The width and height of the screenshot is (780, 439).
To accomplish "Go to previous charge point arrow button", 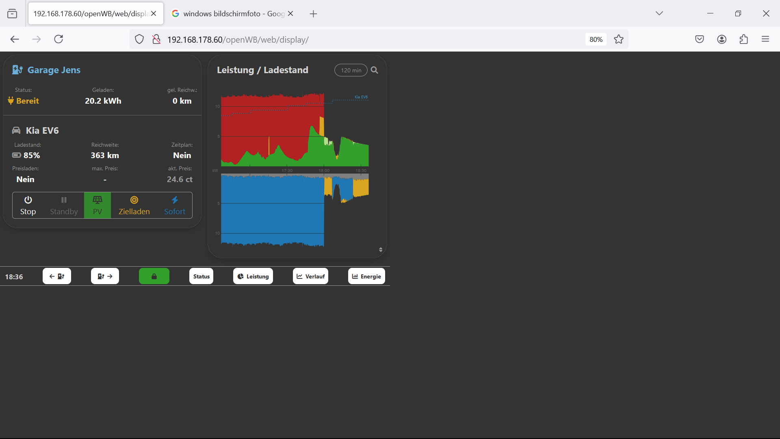I will click(57, 276).
